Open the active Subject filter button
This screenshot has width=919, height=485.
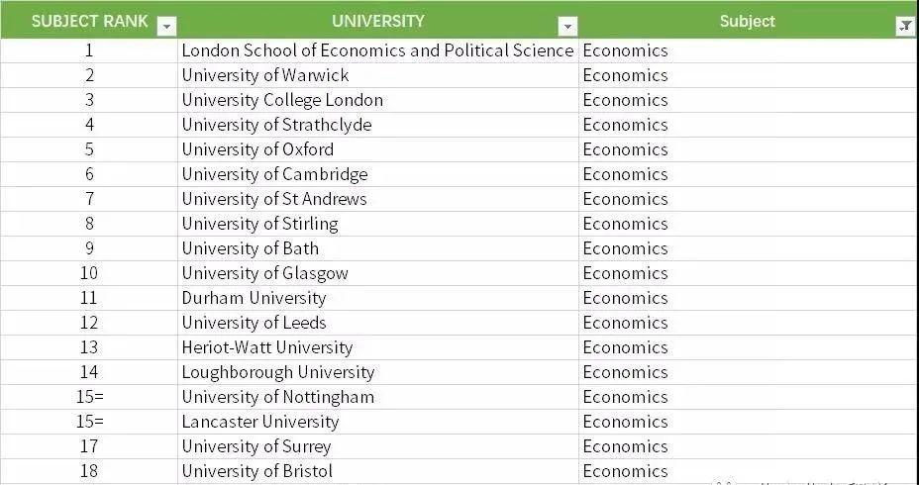(x=905, y=27)
